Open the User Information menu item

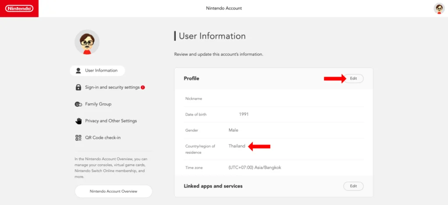[x=98, y=71]
